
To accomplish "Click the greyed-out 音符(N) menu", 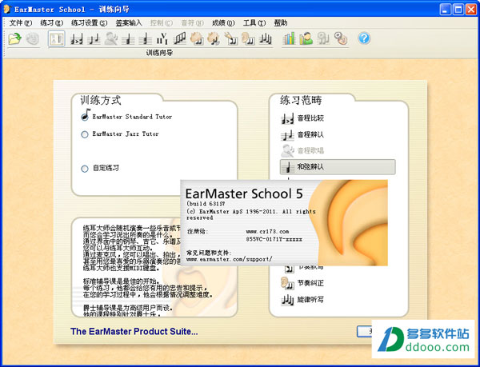I will 192,23.
